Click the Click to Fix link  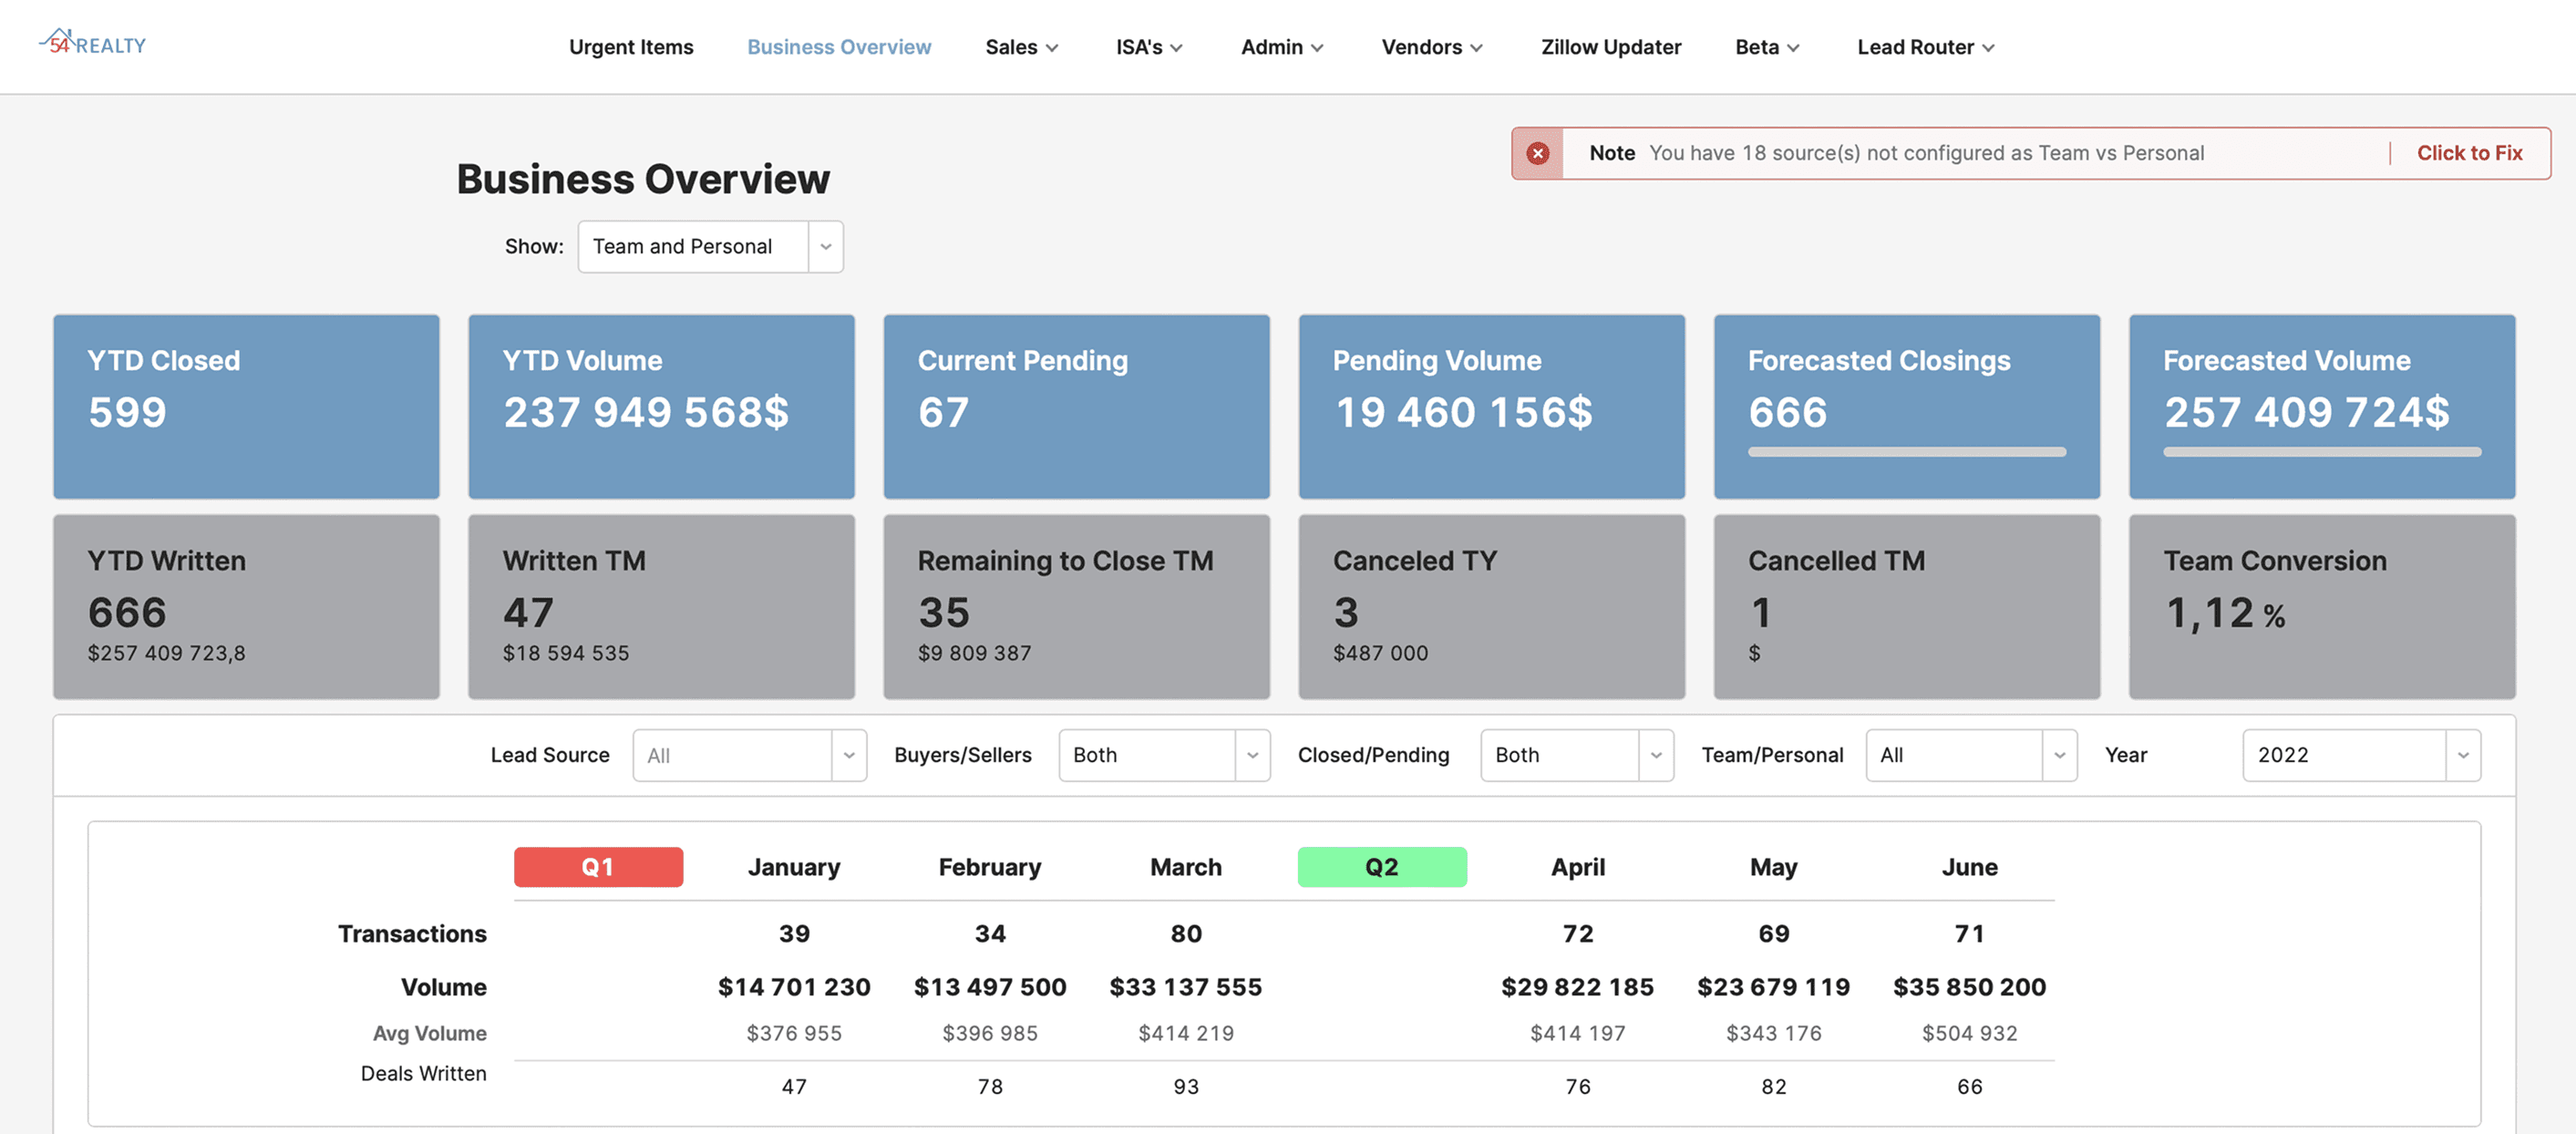[2468, 153]
